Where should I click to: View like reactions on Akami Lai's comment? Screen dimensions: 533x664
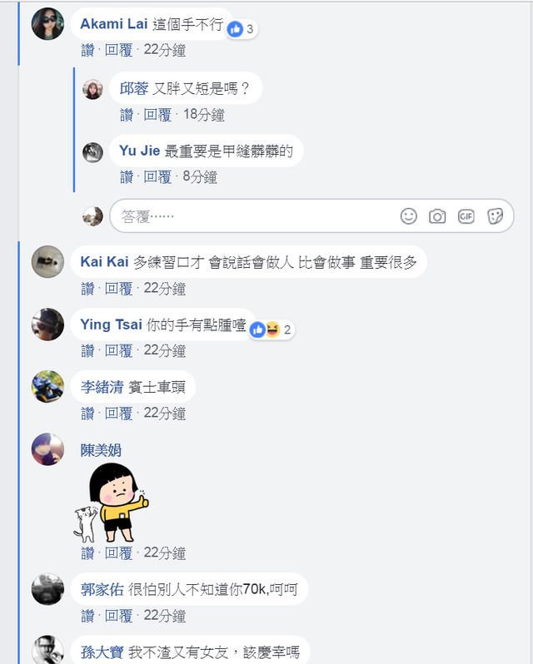242,29
